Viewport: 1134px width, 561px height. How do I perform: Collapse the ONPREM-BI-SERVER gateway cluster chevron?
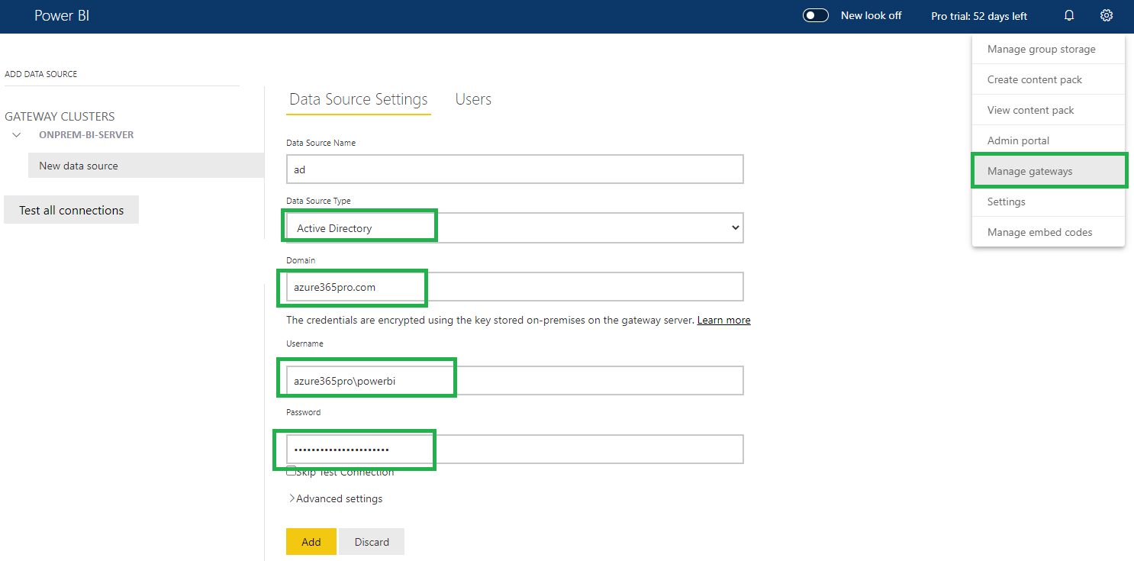point(17,135)
